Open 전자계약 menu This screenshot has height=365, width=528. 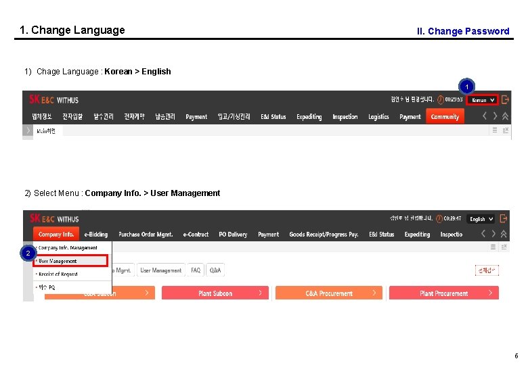tap(134, 117)
